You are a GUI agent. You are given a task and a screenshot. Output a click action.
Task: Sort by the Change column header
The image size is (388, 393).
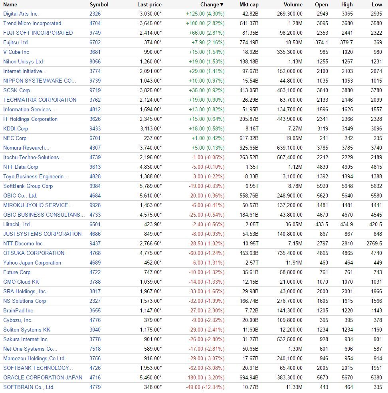click(x=212, y=4)
